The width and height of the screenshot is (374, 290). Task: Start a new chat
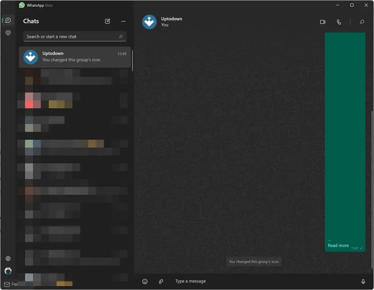coord(107,21)
